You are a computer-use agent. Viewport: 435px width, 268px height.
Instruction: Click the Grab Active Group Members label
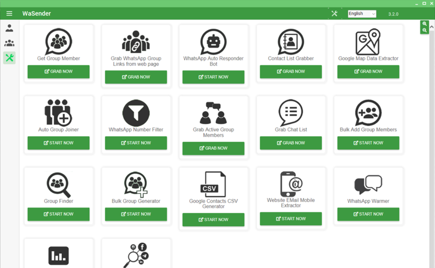click(x=213, y=132)
